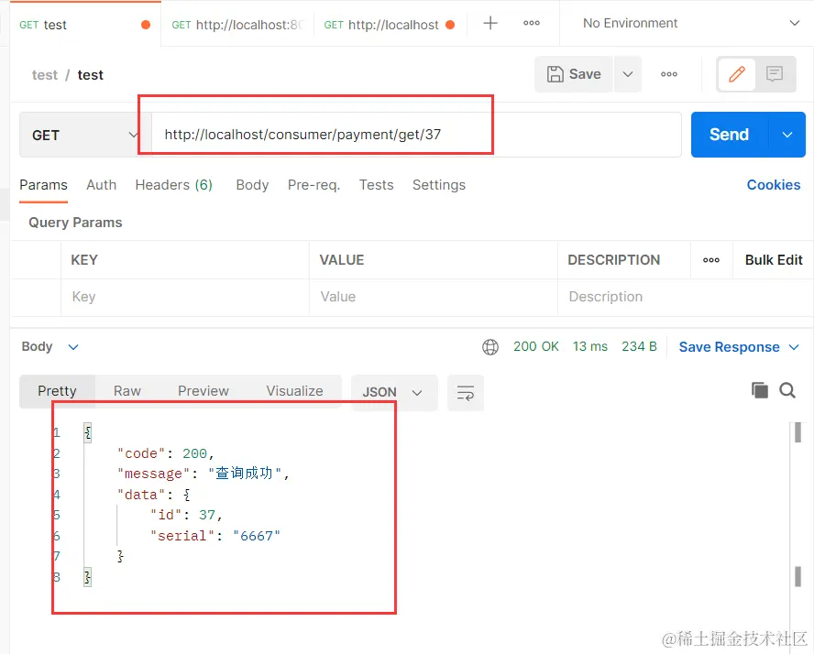Viewport: 814px width, 654px height.
Task: Expand the Save options arrow
Action: coord(628,74)
